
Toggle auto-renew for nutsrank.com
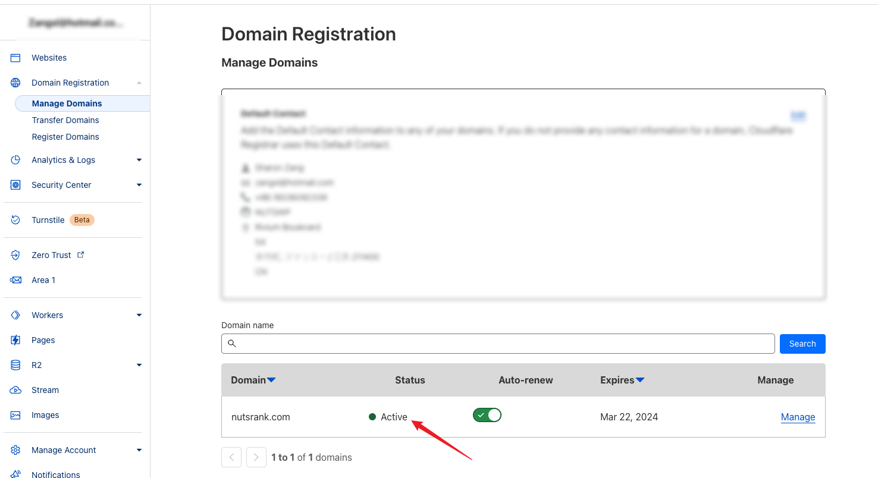point(487,415)
